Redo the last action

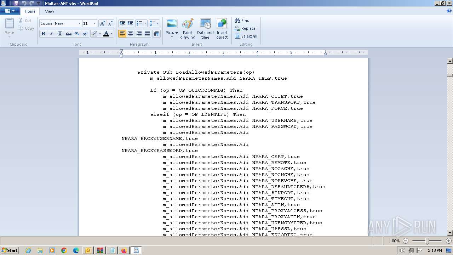tap(31, 3)
